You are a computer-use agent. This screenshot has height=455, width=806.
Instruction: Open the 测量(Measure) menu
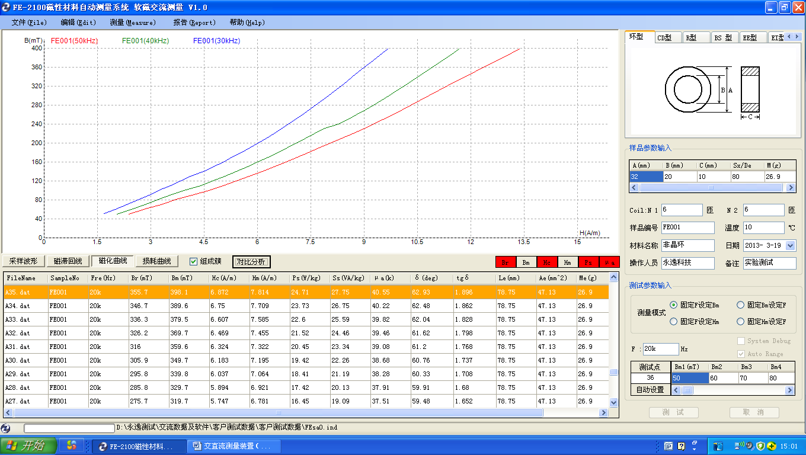point(133,23)
